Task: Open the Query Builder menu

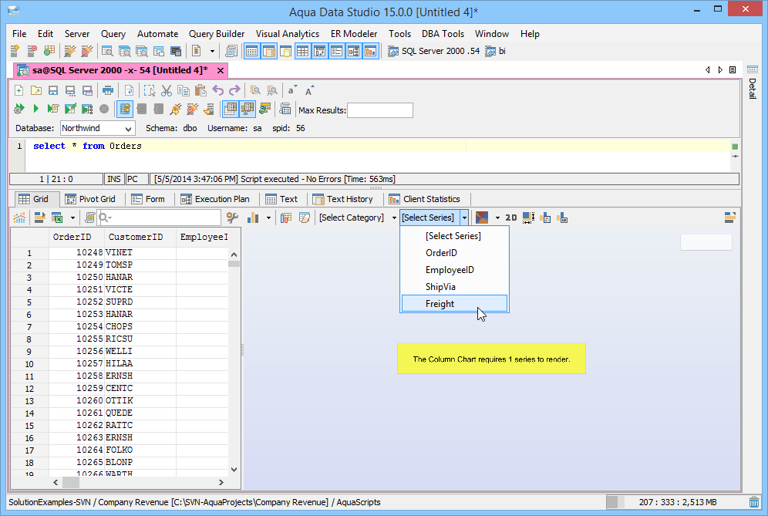Action: tap(217, 34)
